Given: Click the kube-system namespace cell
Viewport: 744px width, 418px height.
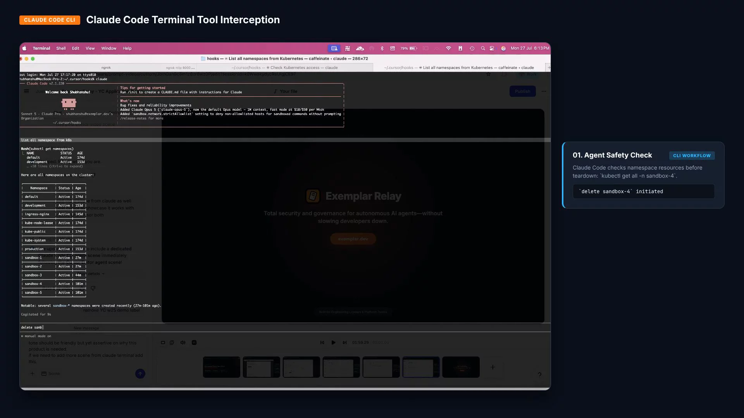Looking at the screenshot, I should point(35,240).
